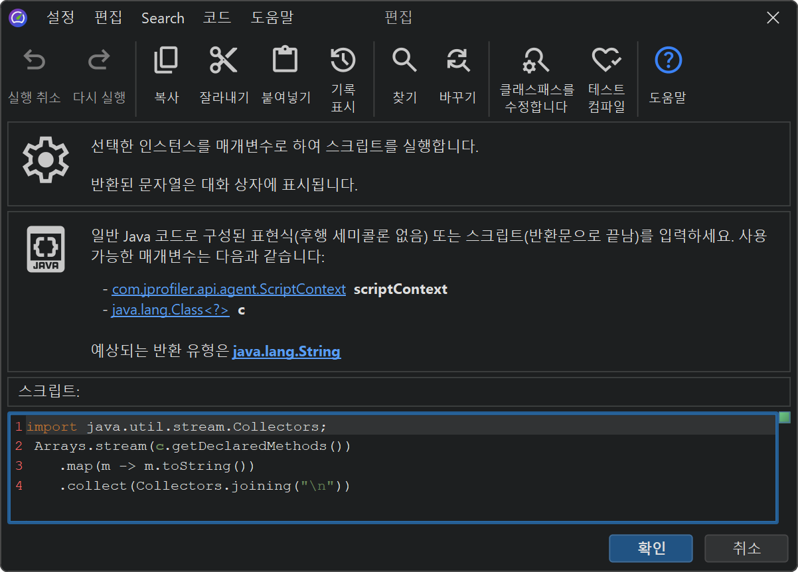The height and width of the screenshot is (572, 798).
Task: Click the scriptContext parameter name
Action: point(400,289)
